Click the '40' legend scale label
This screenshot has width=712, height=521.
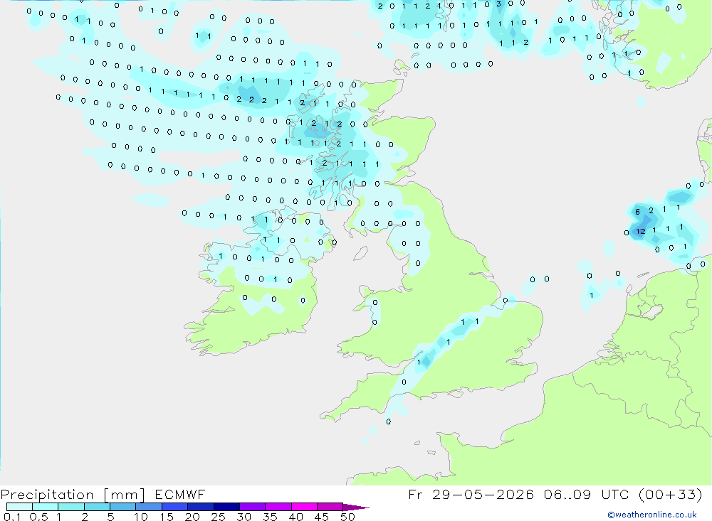[x=295, y=517]
